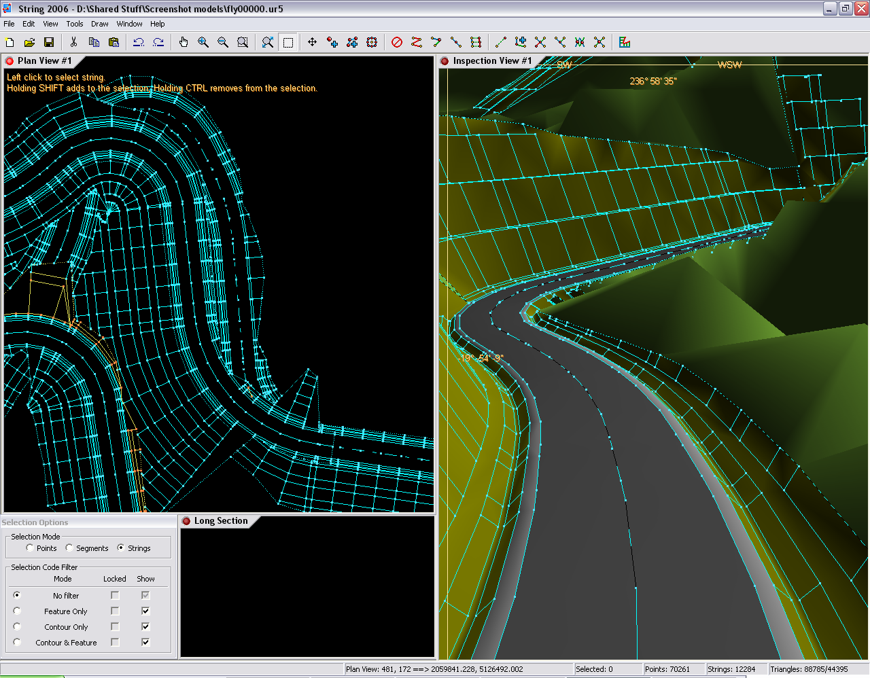Open the Tools menu
Screen dimensions: 870x678
(75, 24)
